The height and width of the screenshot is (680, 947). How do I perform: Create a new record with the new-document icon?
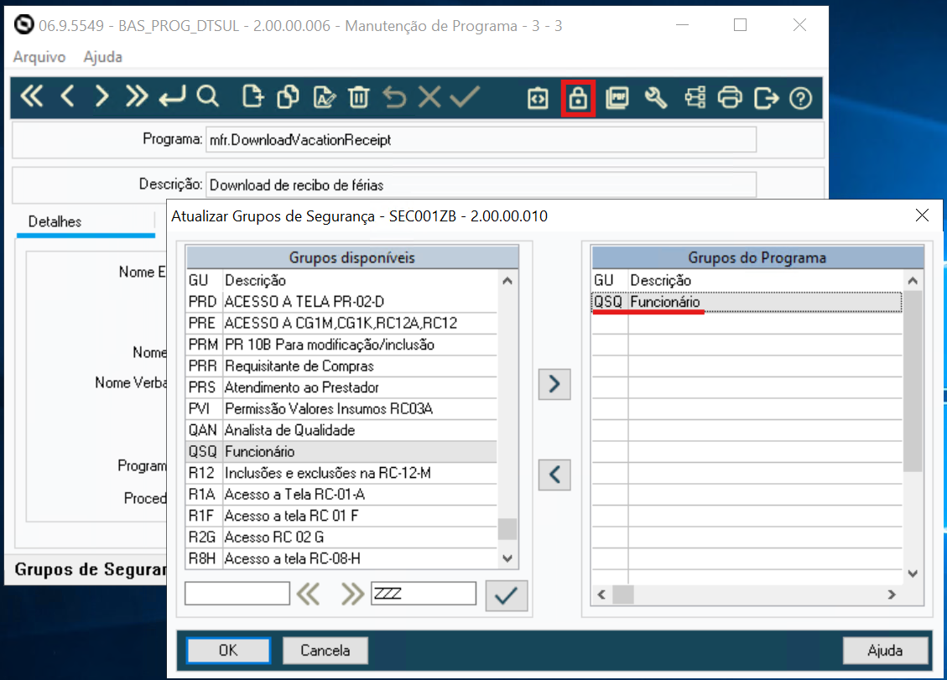tap(253, 96)
